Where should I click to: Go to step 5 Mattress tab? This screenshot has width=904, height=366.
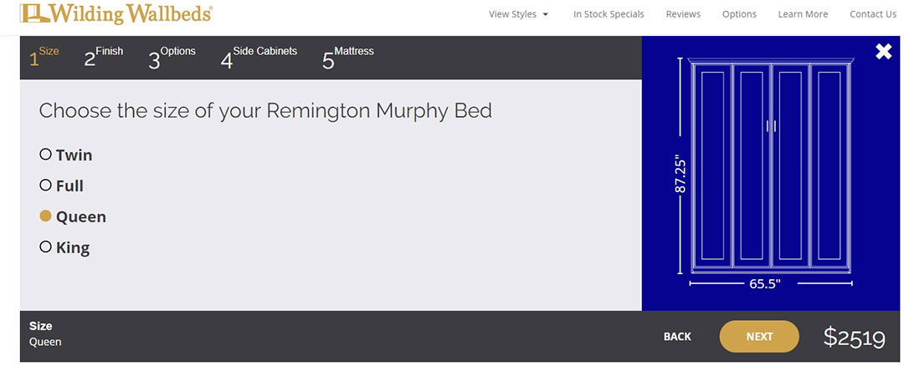point(347,57)
